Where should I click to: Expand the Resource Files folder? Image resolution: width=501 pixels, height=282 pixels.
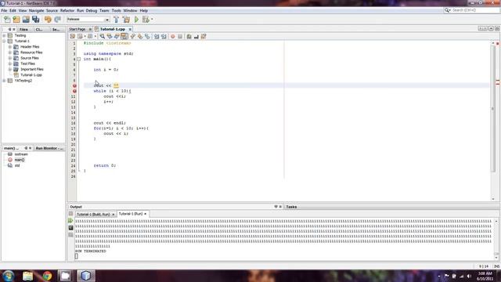pos(10,52)
